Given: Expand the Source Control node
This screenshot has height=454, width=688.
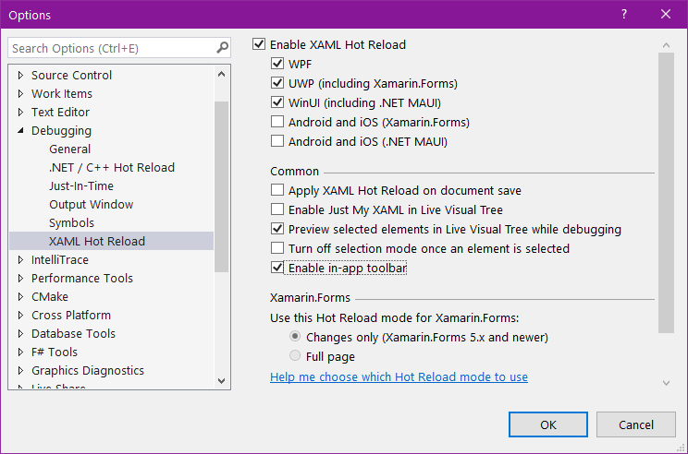Looking at the screenshot, I should click(20, 75).
